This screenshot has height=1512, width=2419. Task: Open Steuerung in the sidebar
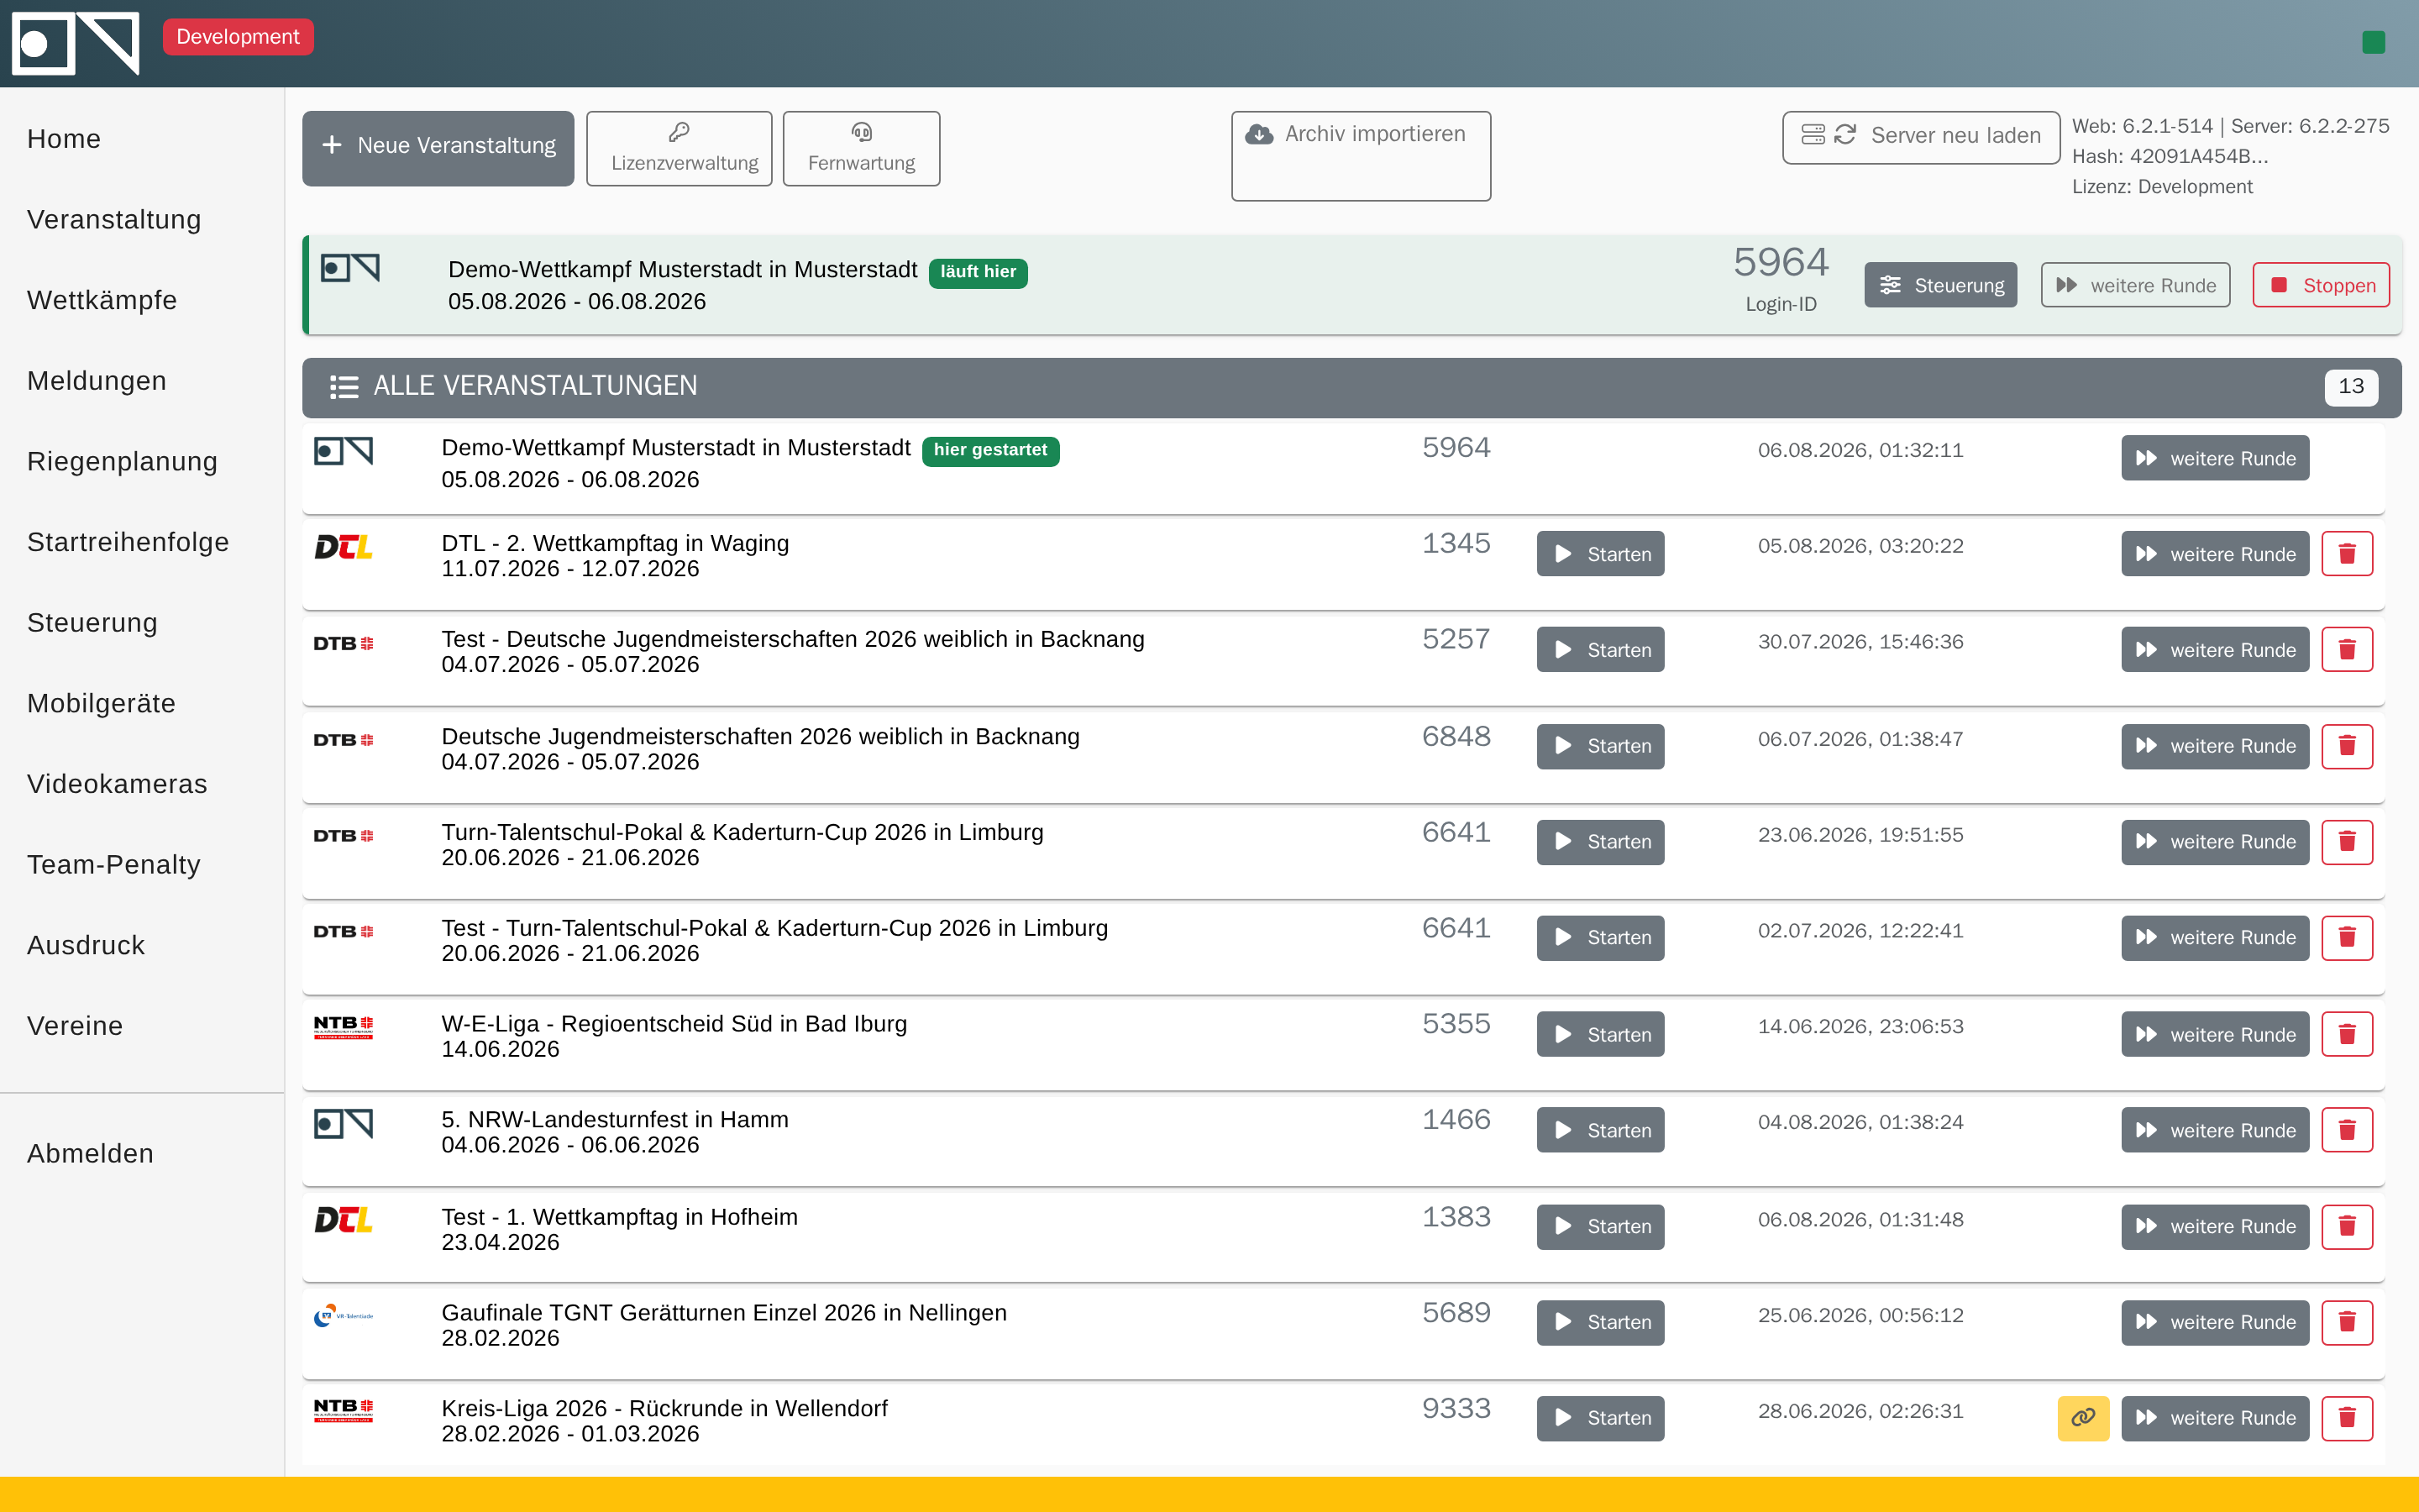[x=92, y=623]
